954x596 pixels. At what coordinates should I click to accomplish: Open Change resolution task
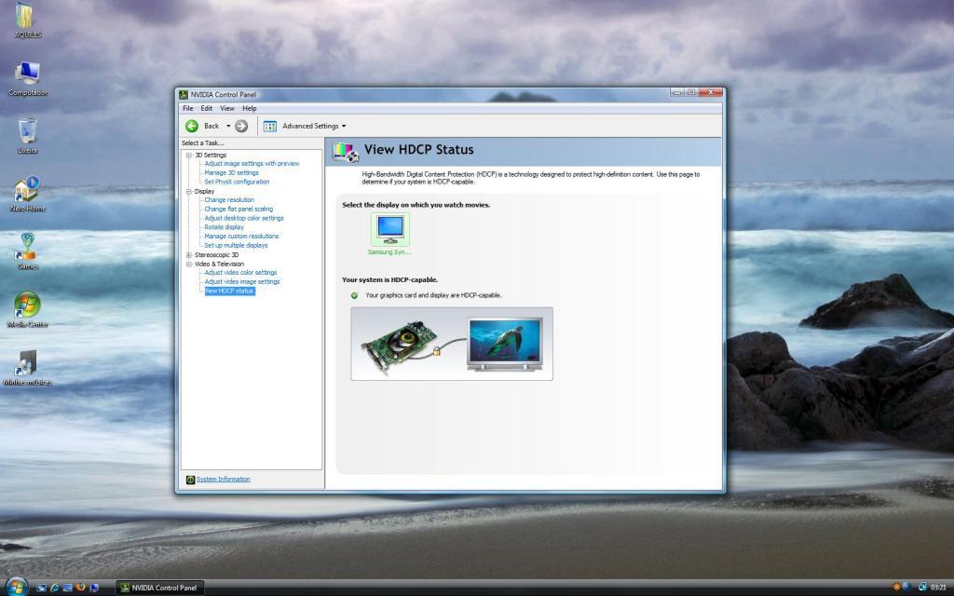pyautogui.click(x=229, y=200)
